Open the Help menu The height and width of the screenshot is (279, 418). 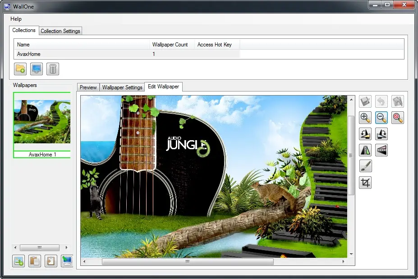[16, 19]
